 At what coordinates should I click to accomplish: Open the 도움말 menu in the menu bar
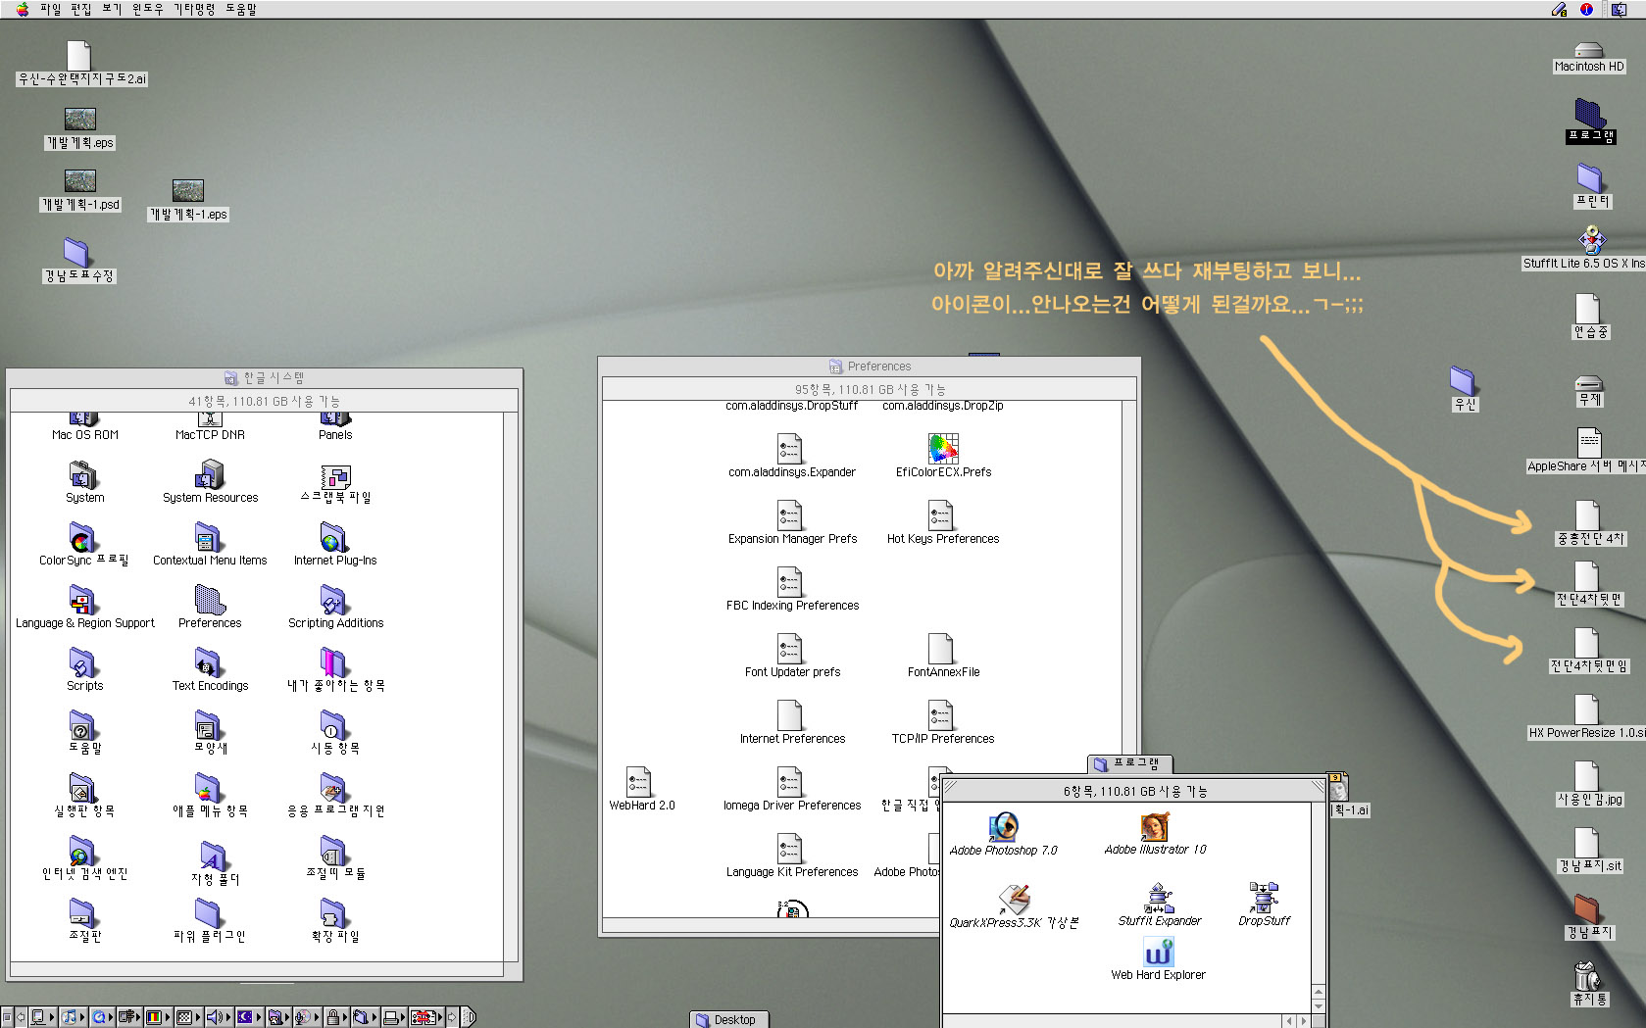pyautogui.click(x=241, y=9)
